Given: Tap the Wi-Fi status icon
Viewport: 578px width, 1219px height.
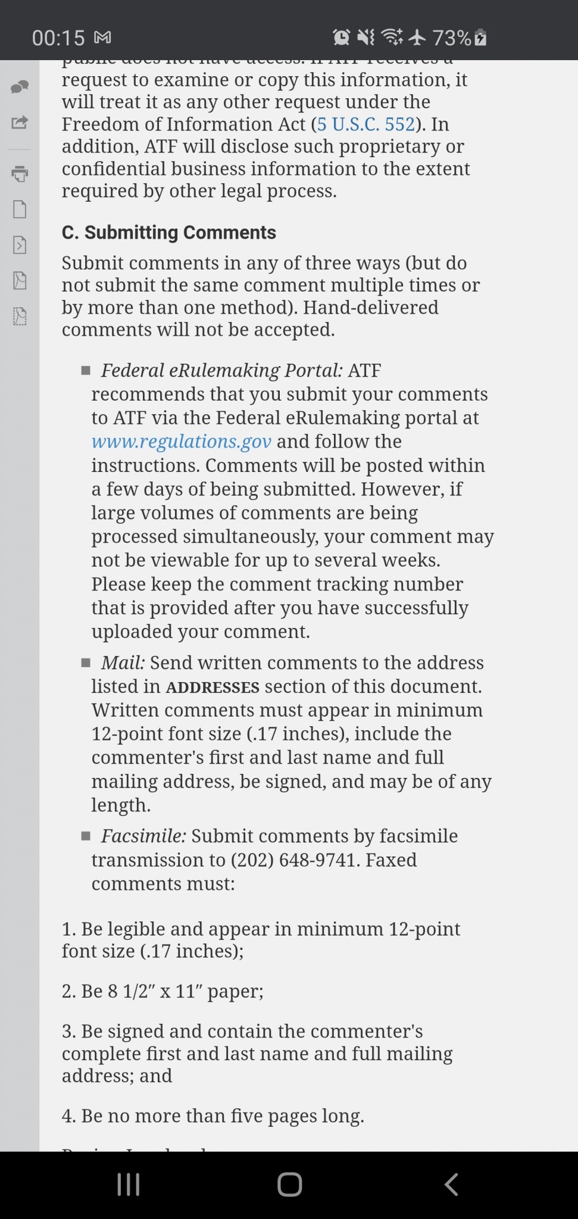Looking at the screenshot, I should coord(392,37).
